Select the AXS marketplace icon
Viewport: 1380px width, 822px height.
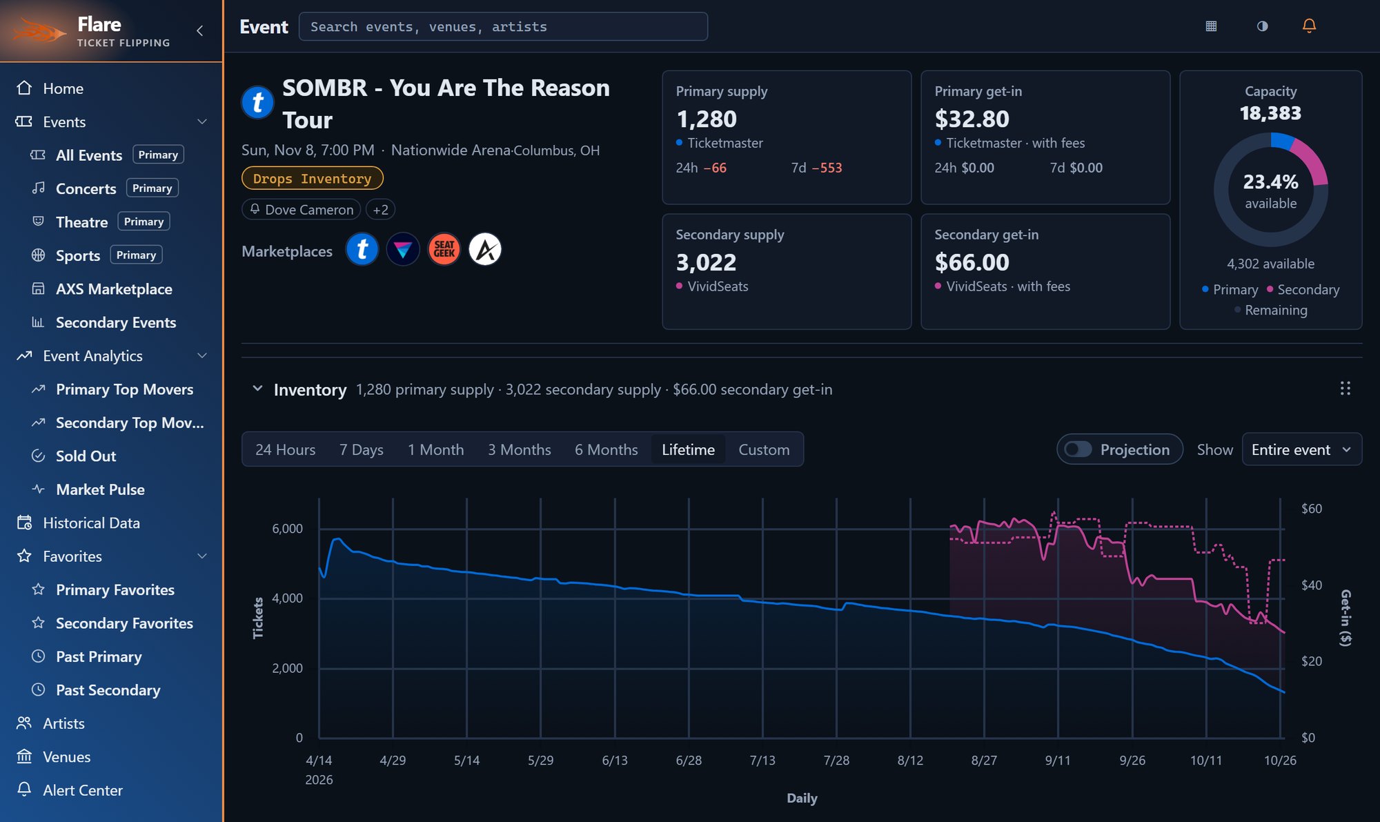(485, 249)
